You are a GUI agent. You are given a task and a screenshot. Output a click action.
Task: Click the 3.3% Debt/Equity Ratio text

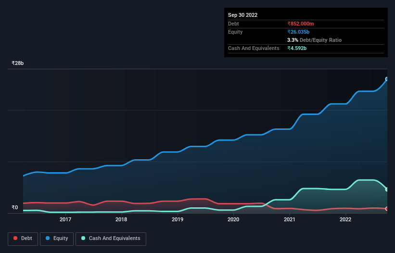314,40
